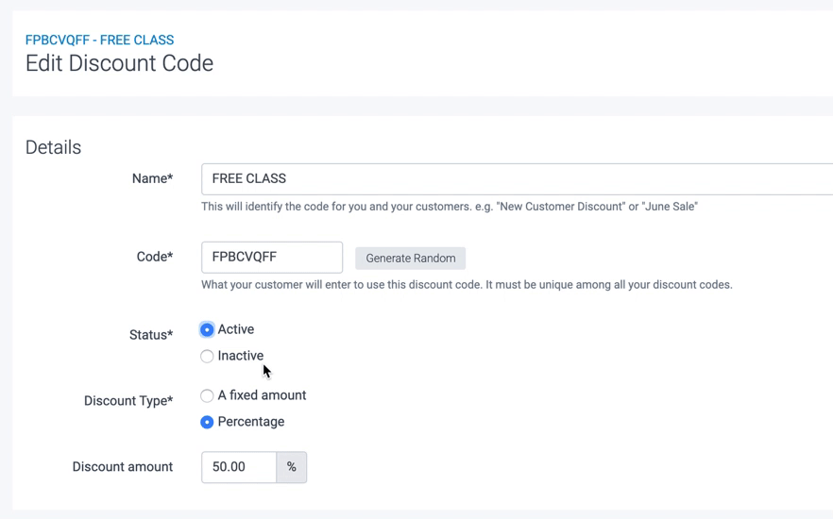This screenshot has width=833, height=519.
Task: Click the 'Name*' field label
Action: (152, 178)
